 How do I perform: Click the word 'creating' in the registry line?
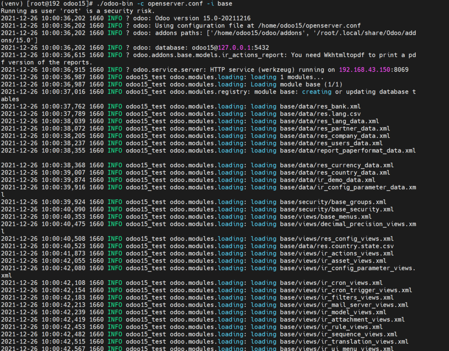(316, 92)
